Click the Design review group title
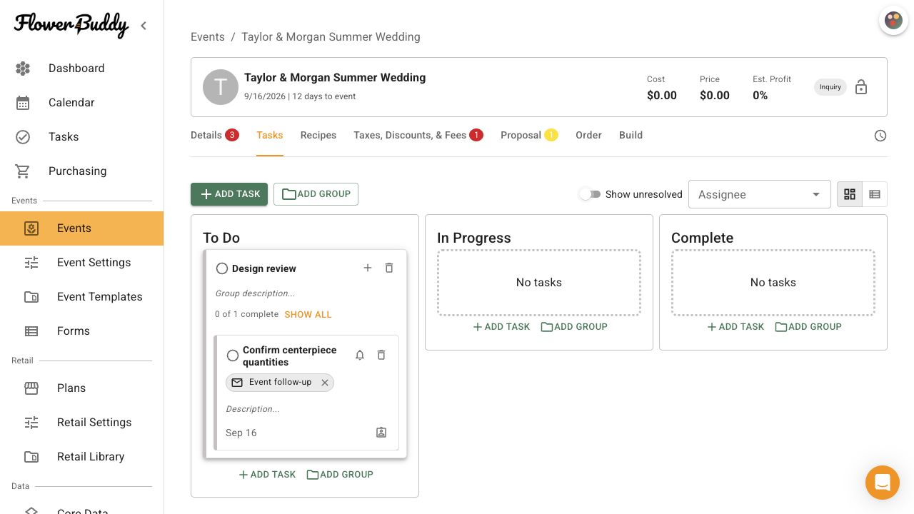This screenshot has height=514, width=914. (x=264, y=269)
